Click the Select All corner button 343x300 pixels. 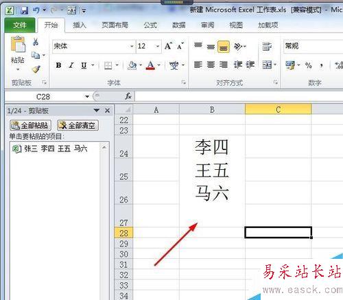click(x=123, y=110)
